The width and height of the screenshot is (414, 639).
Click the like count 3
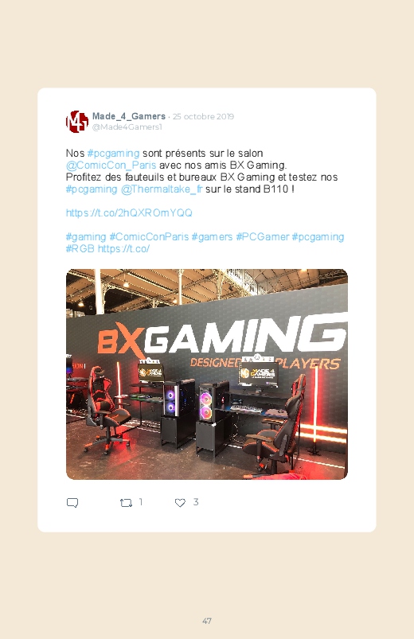(196, 502)
